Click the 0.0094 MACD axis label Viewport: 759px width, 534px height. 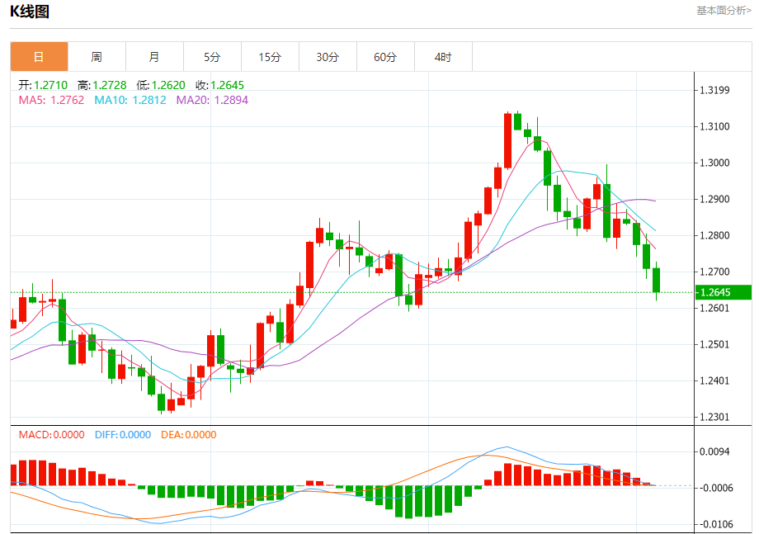[714, 451]
